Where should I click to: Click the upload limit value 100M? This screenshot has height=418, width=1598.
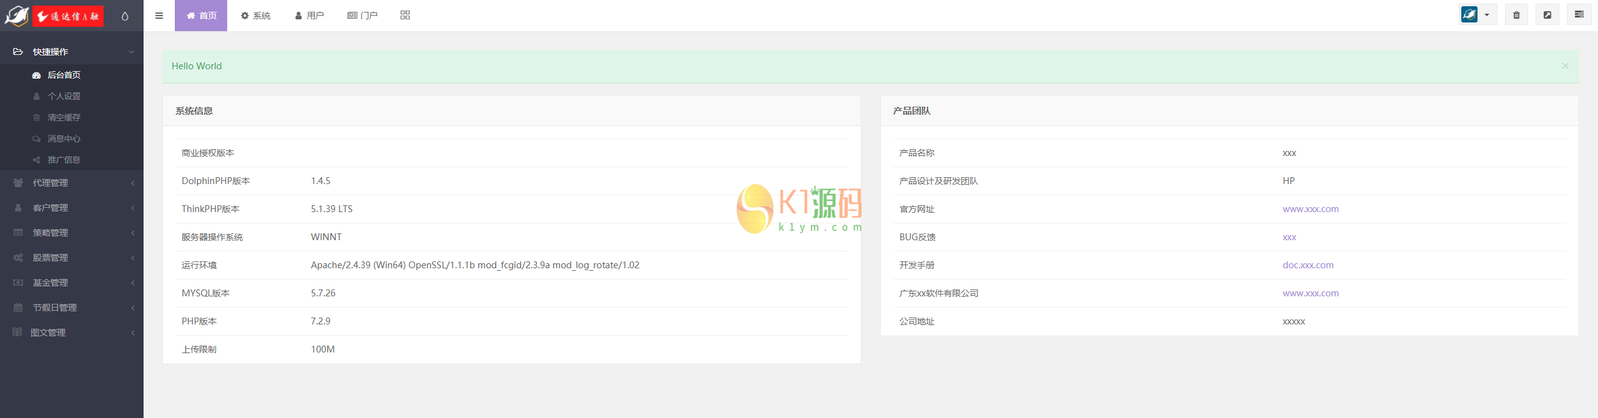[323, 349]
